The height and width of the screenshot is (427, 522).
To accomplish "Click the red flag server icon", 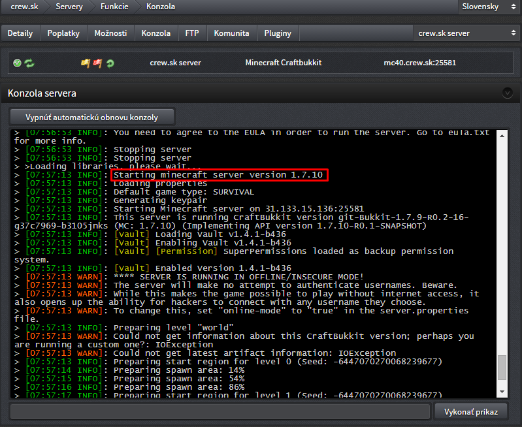I will coord(97,63).
